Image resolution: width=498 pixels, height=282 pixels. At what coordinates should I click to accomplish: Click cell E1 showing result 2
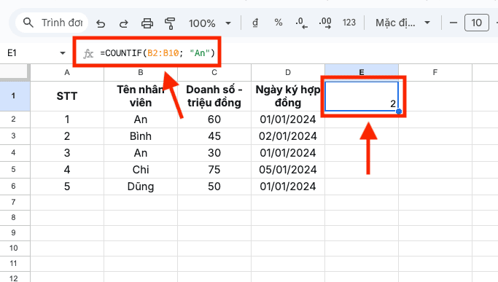[x=362, y=96]
